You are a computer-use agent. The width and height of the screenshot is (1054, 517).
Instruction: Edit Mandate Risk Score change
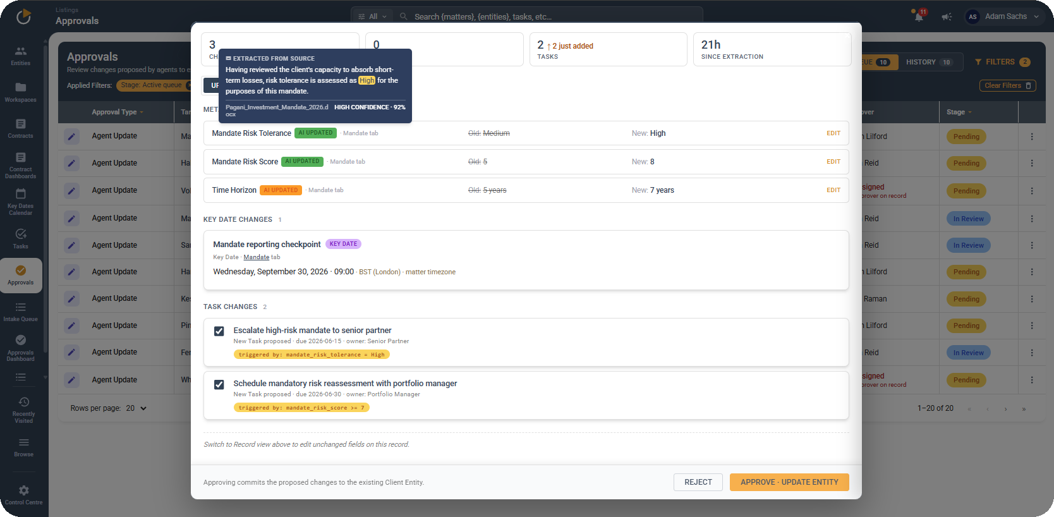833,162
